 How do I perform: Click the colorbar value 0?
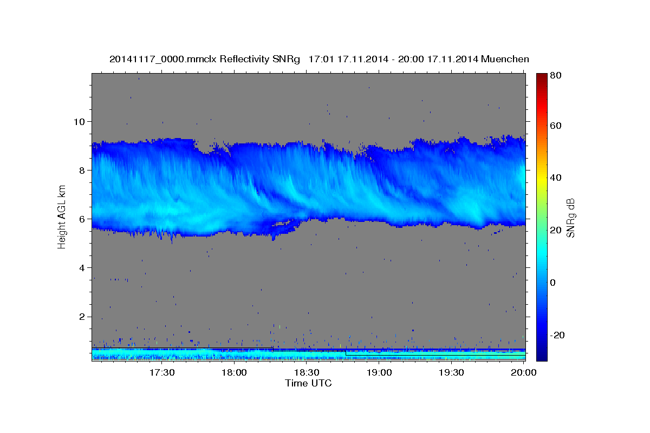point(553,283)
